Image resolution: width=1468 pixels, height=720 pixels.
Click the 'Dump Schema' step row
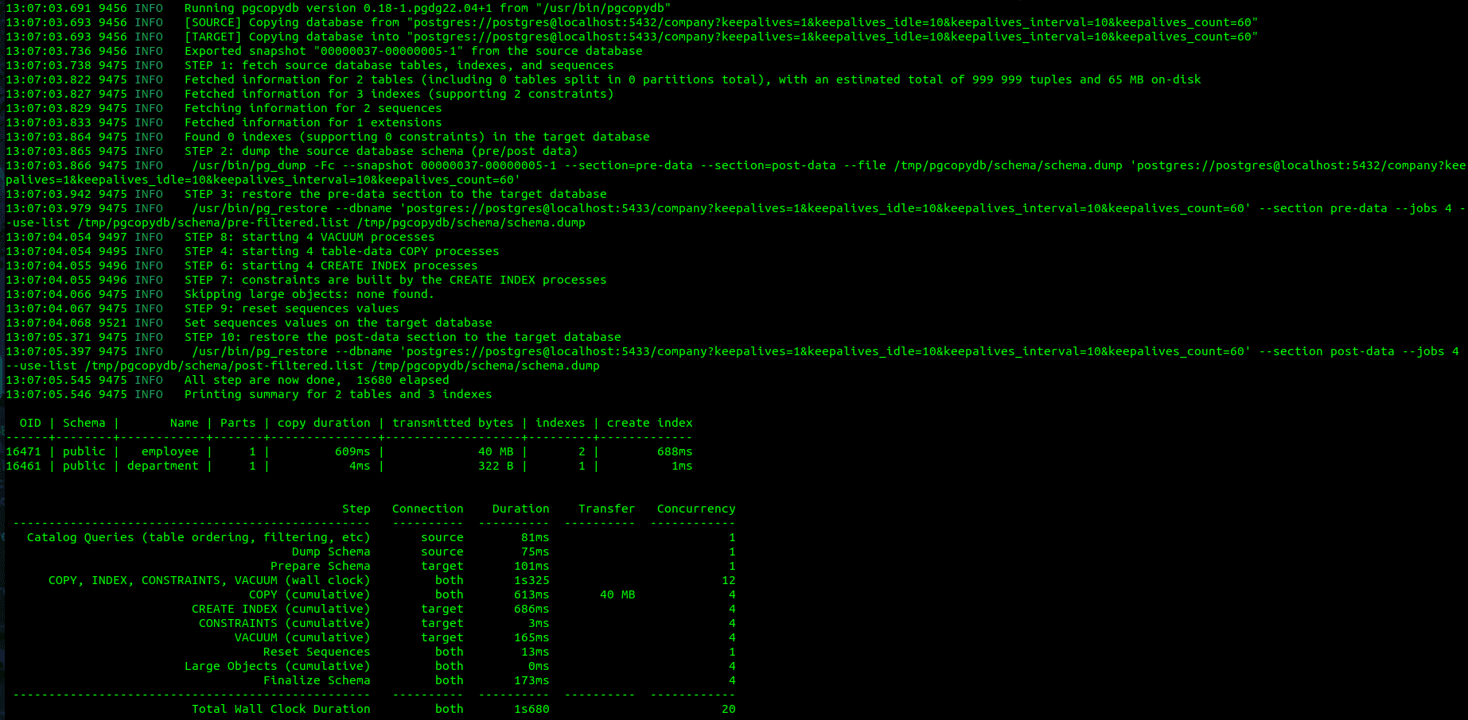(514, 552)
